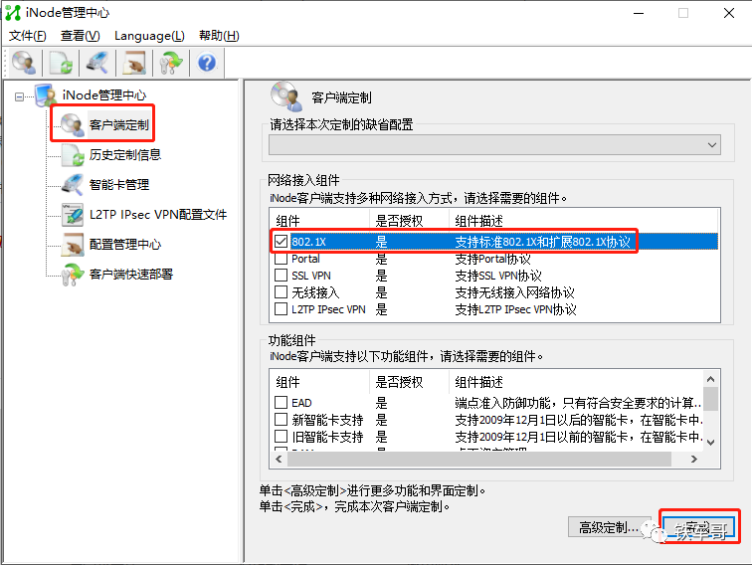The width and height of the screenshot is (752, 565).
Task: Click the client quick deployment toolbar icon
Action: [171, 63]
